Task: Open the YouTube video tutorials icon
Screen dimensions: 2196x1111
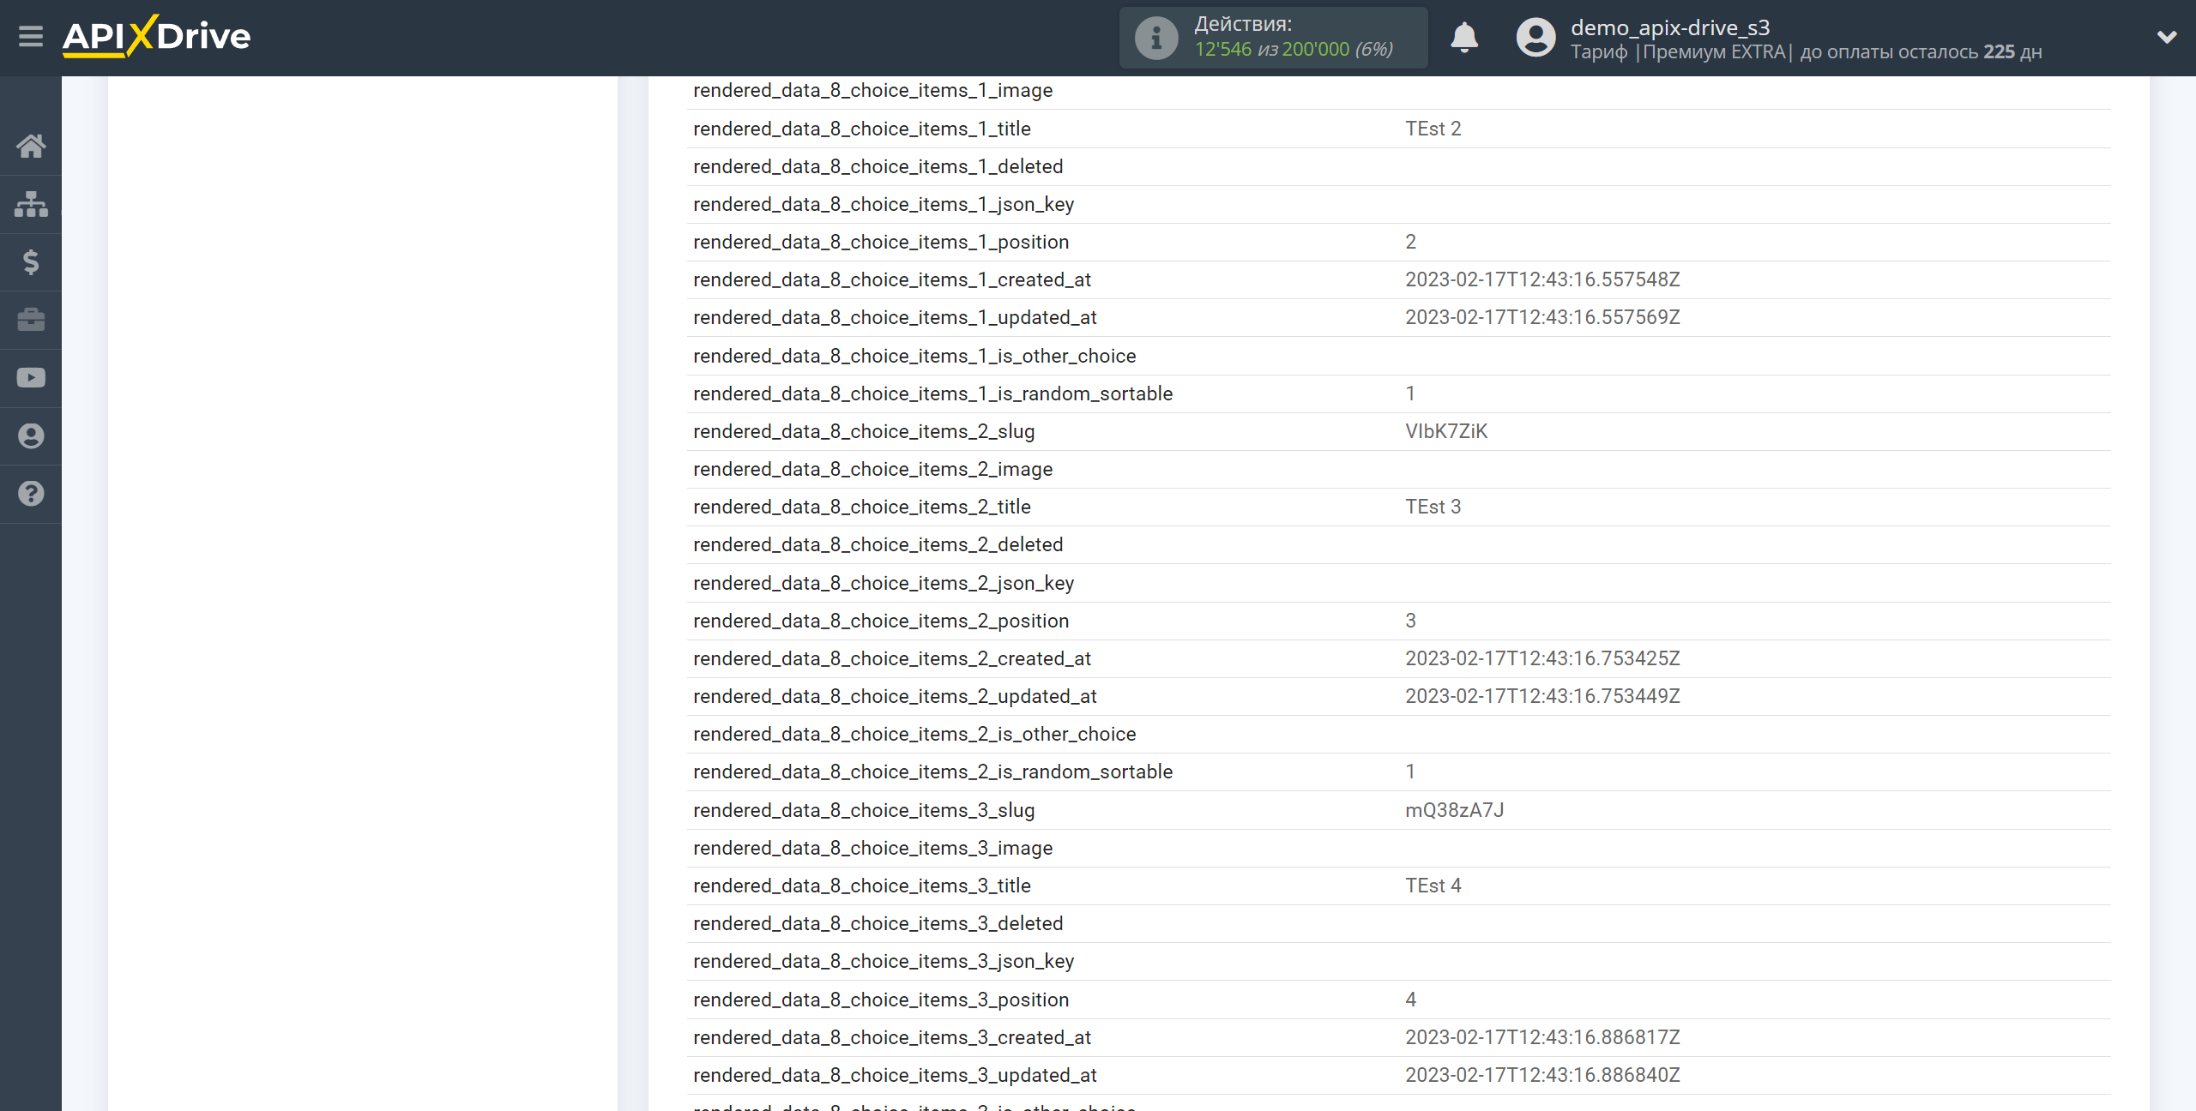Action: click(31, 378)
